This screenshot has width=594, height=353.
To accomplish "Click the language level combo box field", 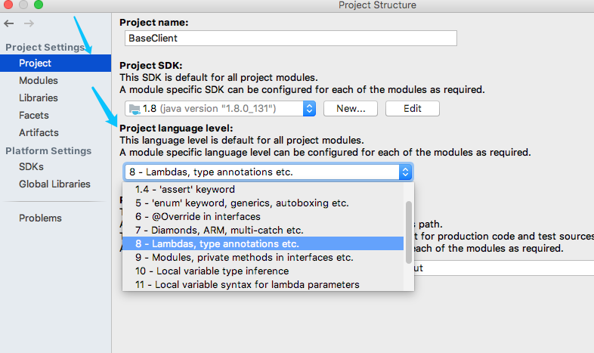I will (268, 172).
